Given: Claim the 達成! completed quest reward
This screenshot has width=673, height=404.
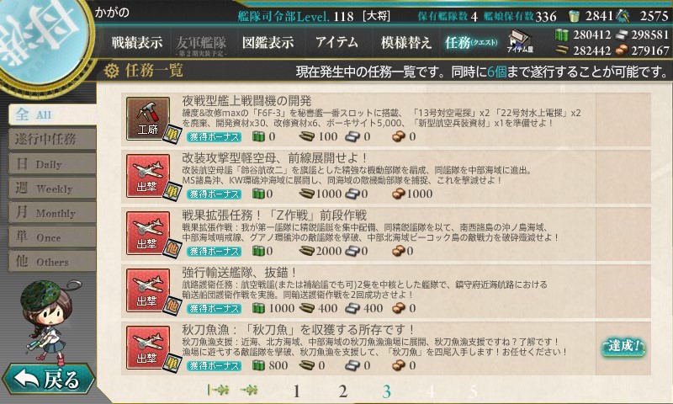Looking at the screenshot, I should [x=623, y=347].
